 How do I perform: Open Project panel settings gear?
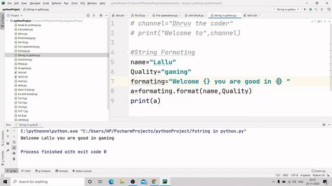pos(101,16)
